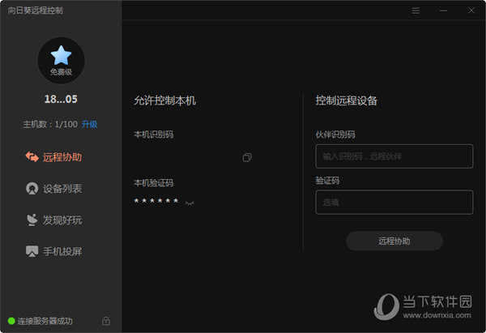Click the 验证码 optional input field
The height and width of the screenshot is (333, 486).
[394, 203]
